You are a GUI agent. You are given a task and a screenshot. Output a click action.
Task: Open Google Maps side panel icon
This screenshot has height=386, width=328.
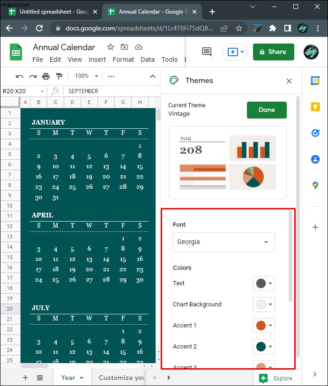coord(315,186)
